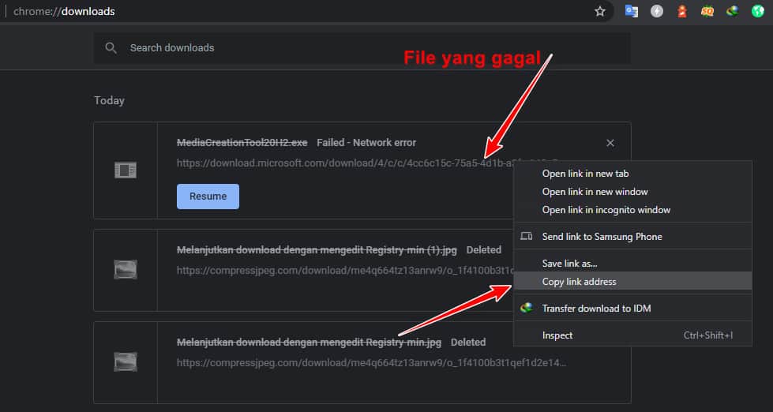The image size is (773, 412).
Task: Open the compressjpeg link under Registry-min (1).jpg
Action: tap(345, 270)
